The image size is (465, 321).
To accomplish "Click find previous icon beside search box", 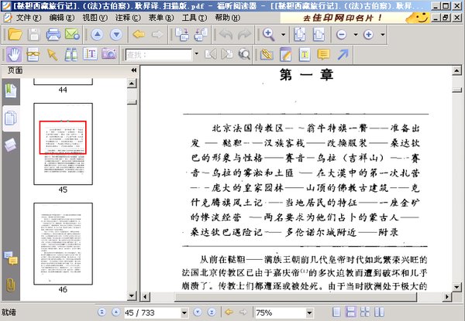I will [x=211, y=54].
